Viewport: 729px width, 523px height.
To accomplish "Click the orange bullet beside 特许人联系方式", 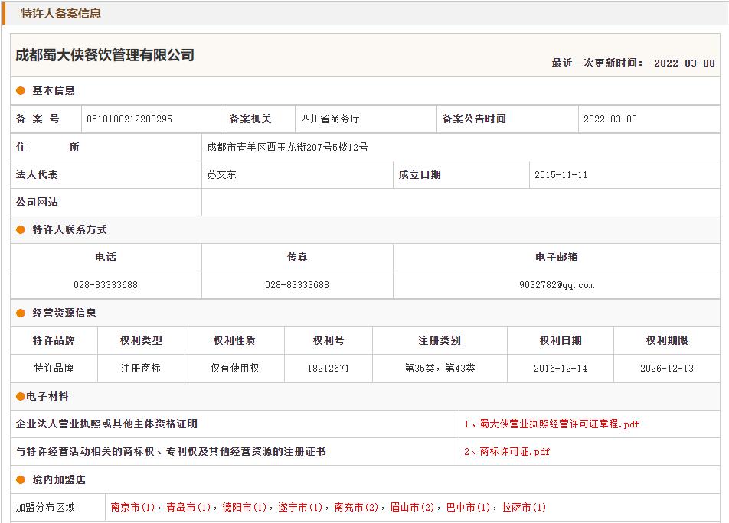I will (21, 230).
